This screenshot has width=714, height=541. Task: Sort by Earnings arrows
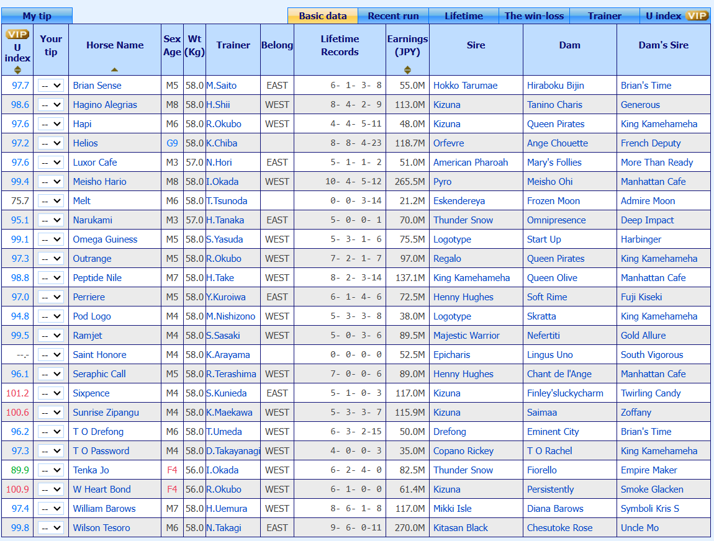[407, 69]
